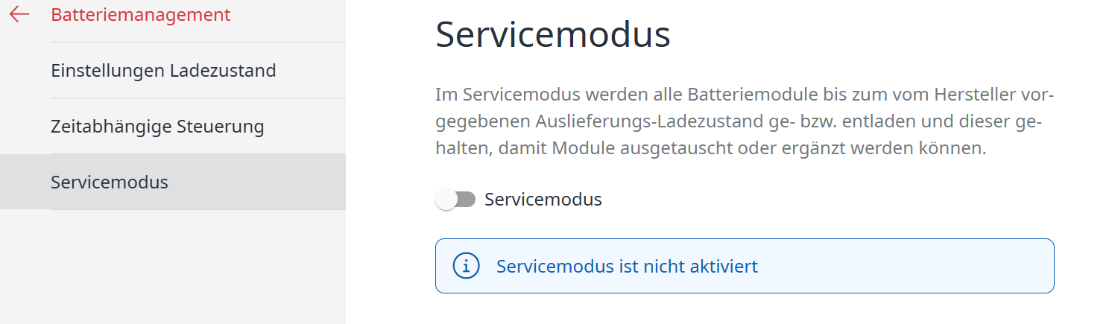Click the empty sidebar area below Servicemodus
The width and height of the screenshot is (1112, 324).
pos(171,268)
